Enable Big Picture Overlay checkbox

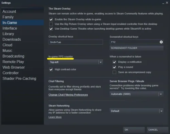(x=51, y=24)
